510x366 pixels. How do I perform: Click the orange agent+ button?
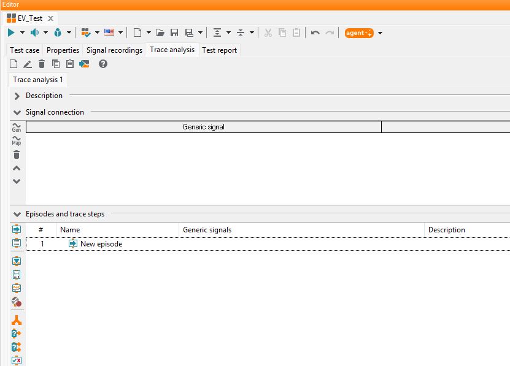pos(359,33)
